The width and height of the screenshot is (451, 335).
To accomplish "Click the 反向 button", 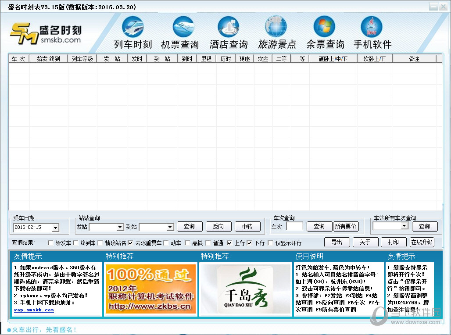I will tap(218, 226).
